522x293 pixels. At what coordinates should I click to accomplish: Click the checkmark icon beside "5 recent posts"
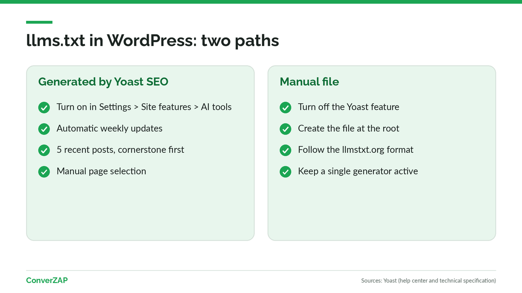pos(44,150)
